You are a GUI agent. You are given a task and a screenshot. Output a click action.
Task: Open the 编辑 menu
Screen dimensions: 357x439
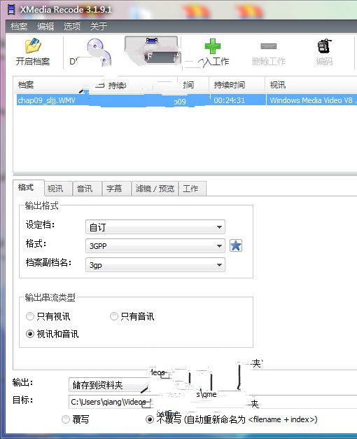45,27
